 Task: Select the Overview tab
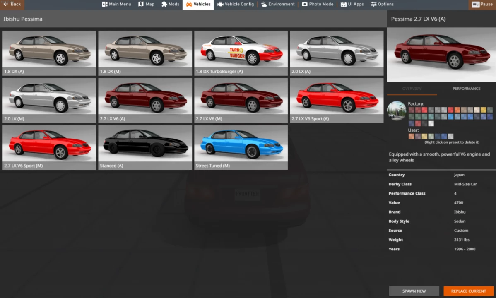tap(412, 88)
